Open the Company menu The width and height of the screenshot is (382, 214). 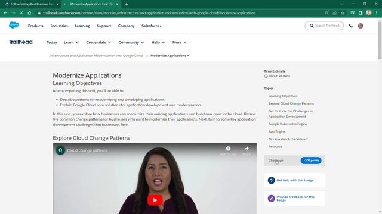click(x=126, y=26)
